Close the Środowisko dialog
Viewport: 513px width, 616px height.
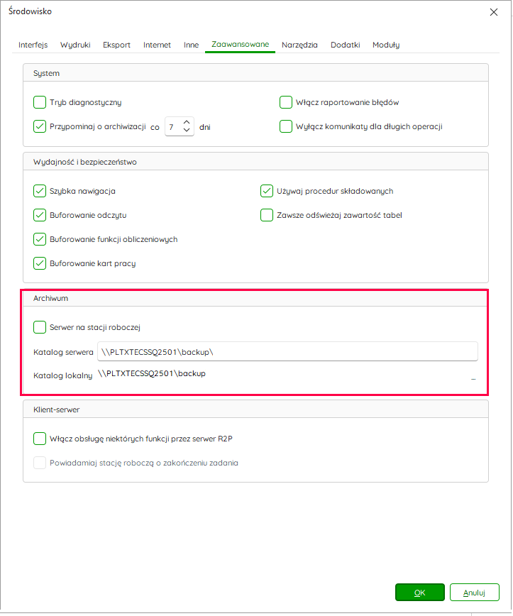pos(494,12)
